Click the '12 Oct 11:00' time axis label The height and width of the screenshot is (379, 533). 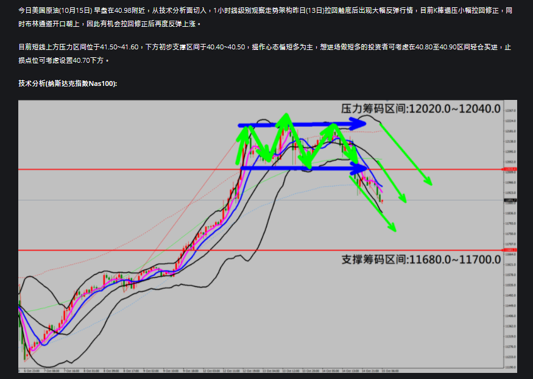pos(231,370)
